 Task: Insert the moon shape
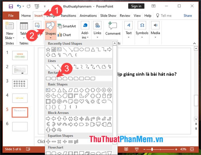click(x=98, y=101)
